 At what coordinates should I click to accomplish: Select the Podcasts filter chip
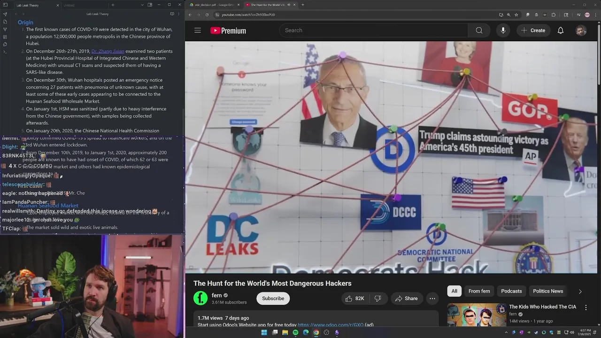pyautogui.click(x=511, y=291)
